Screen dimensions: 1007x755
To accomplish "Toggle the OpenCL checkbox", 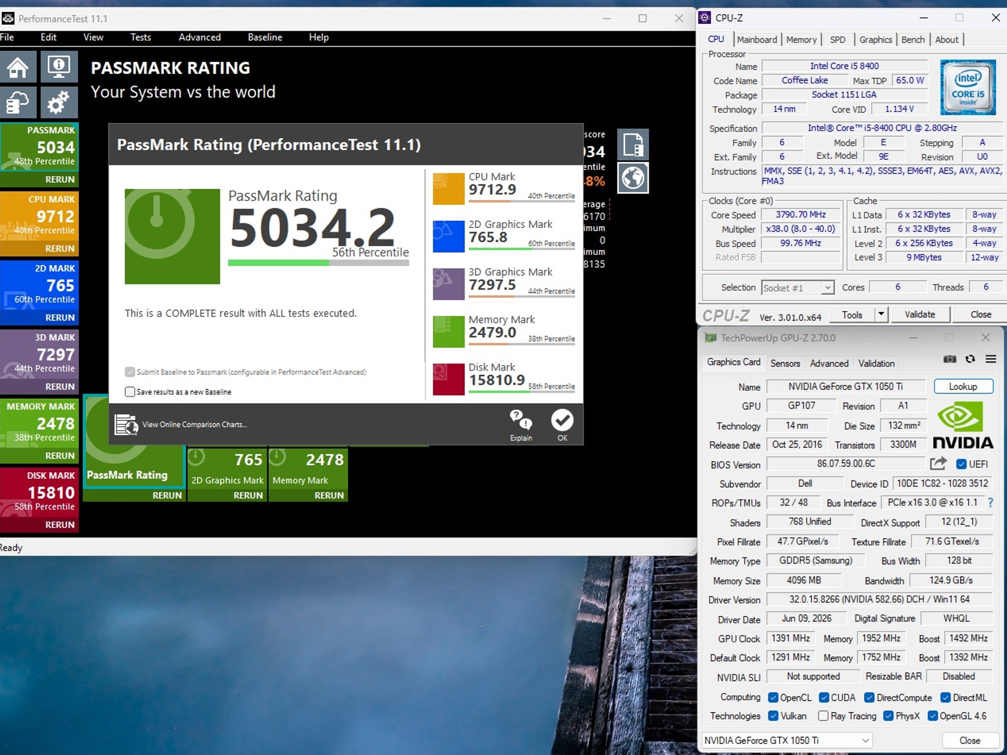I will click(x=773, y=697).
